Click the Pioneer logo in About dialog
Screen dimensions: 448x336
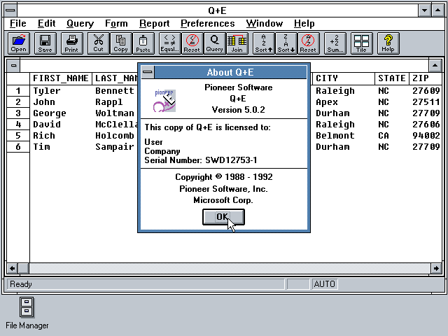click(x=164, y=101)
